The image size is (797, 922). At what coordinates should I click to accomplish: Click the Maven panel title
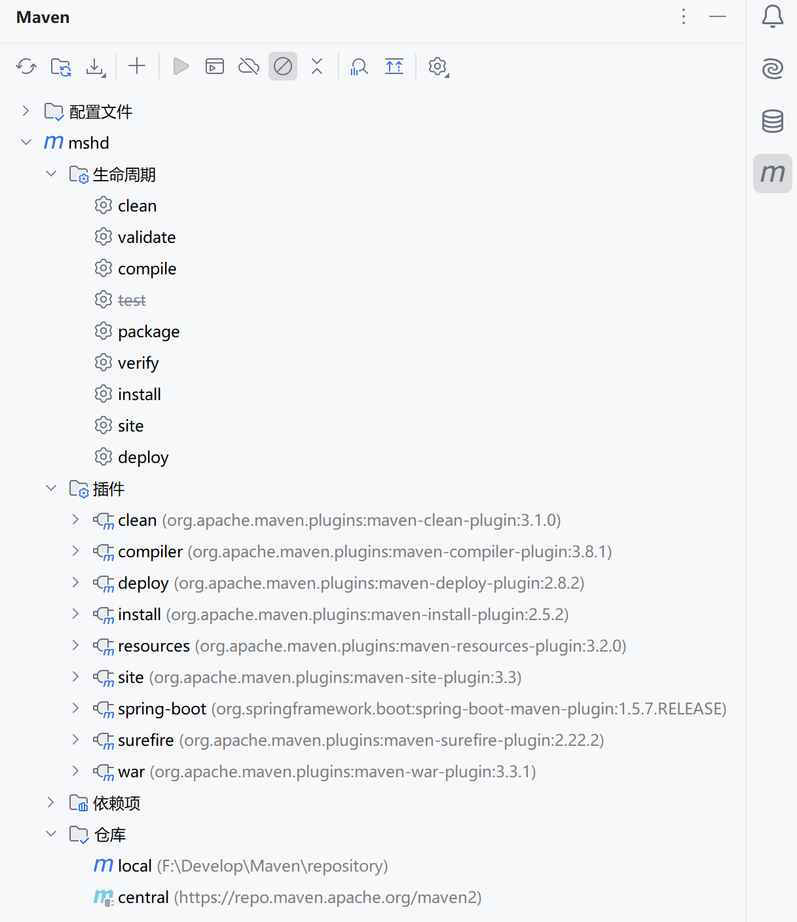[x=43, y=17]
